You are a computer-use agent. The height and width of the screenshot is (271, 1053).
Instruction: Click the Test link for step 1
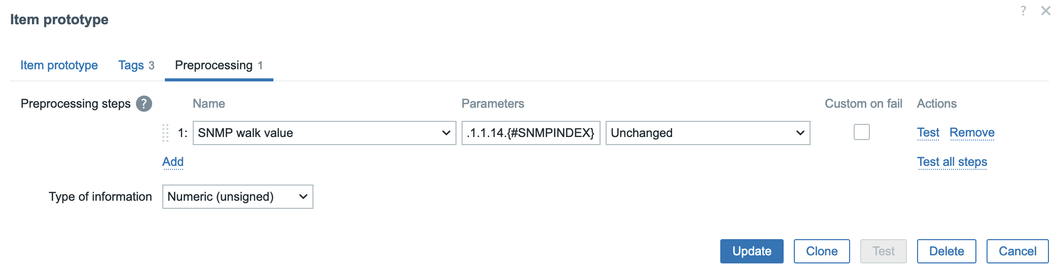(x=928, y=132)
